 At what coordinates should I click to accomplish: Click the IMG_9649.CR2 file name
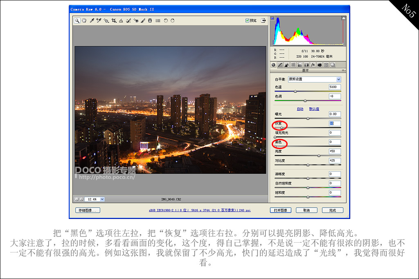[171, 199]
